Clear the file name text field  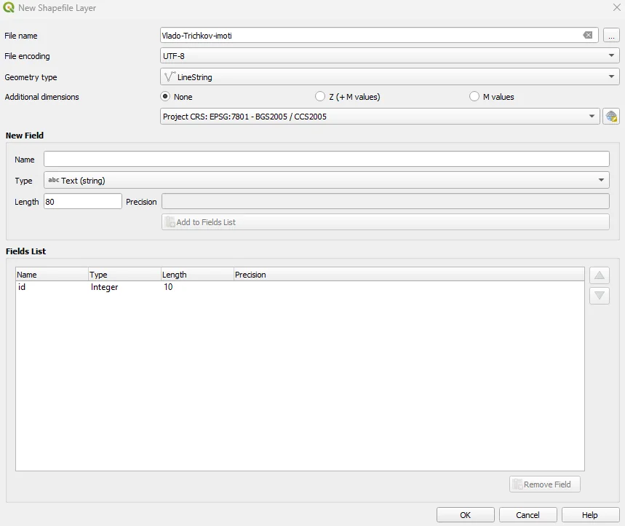(x=588, y=36)
